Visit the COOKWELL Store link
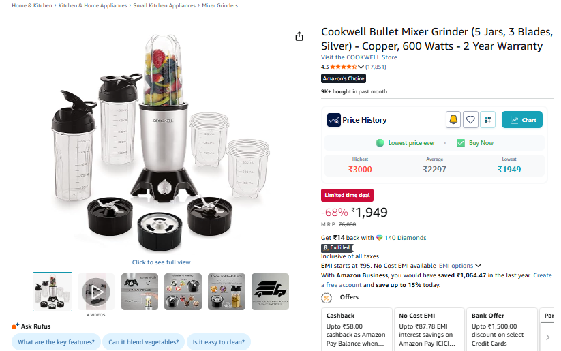 coord(359,57)
